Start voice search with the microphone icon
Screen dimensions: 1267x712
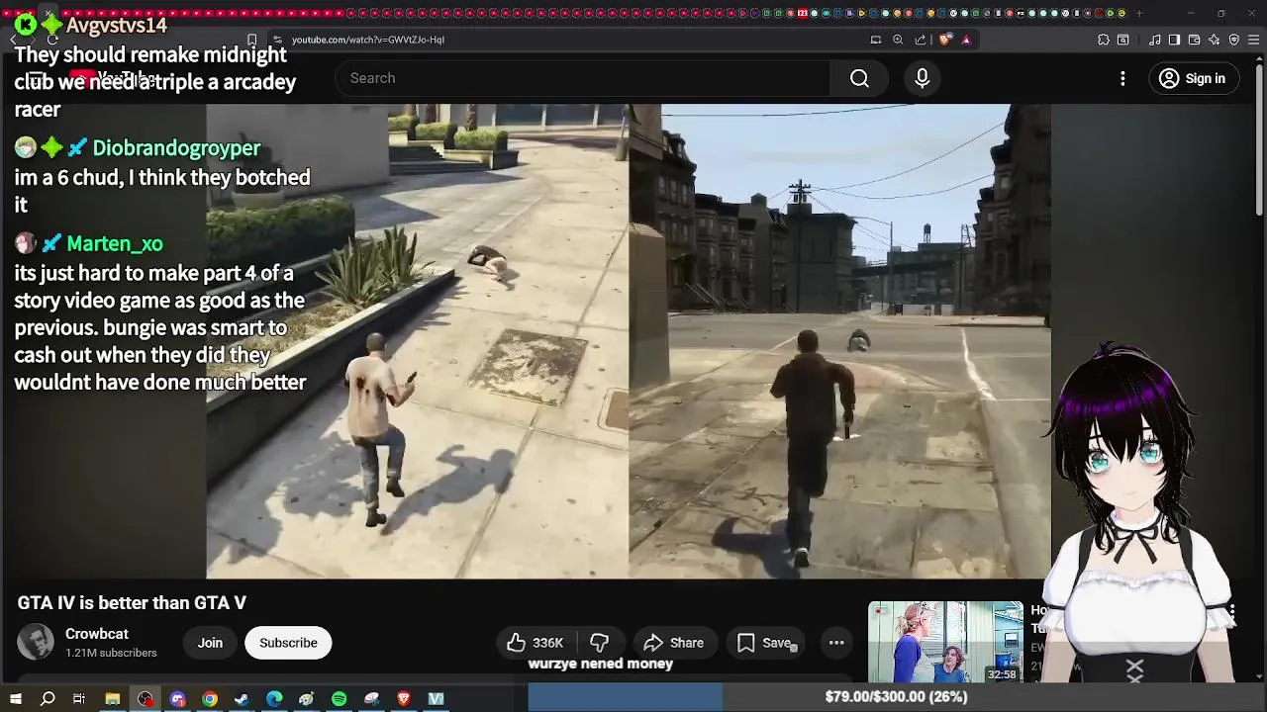coord(923,78)
